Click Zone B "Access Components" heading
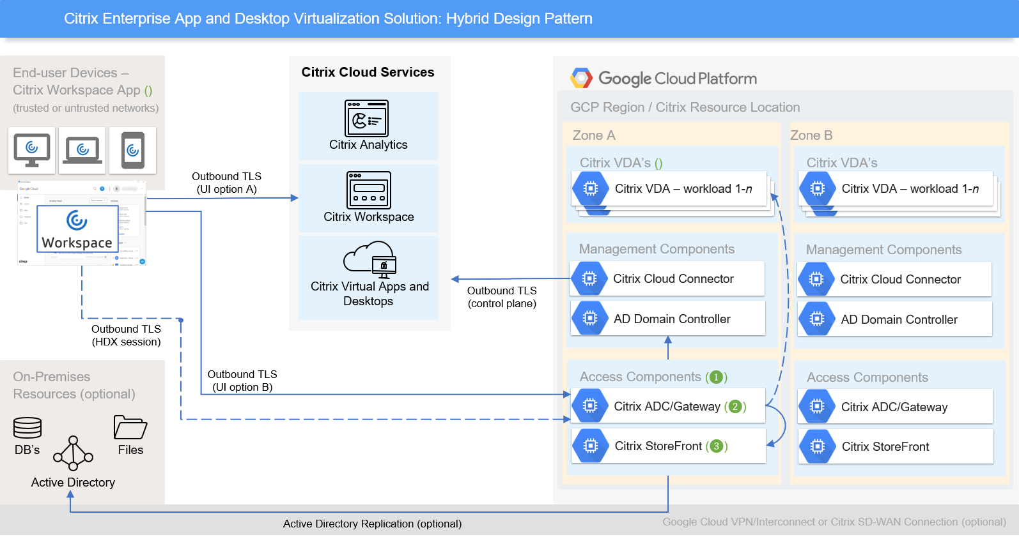Screen dimensions: 1019x537 867,377
